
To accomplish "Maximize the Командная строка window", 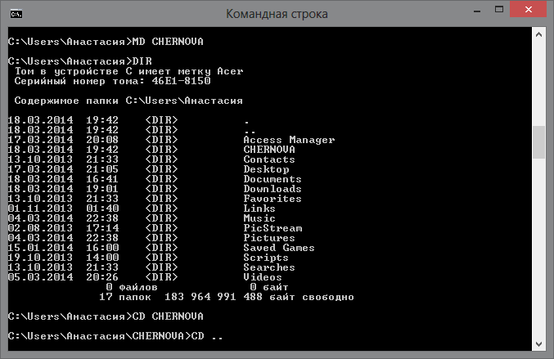I will pos(499,10).
